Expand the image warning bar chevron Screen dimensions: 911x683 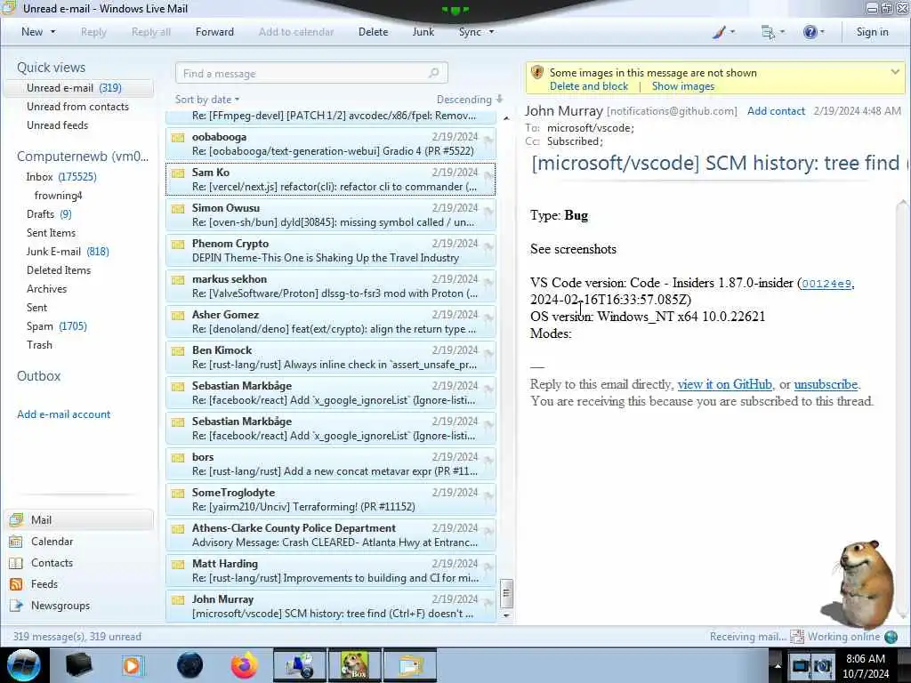tap(895, 72)
